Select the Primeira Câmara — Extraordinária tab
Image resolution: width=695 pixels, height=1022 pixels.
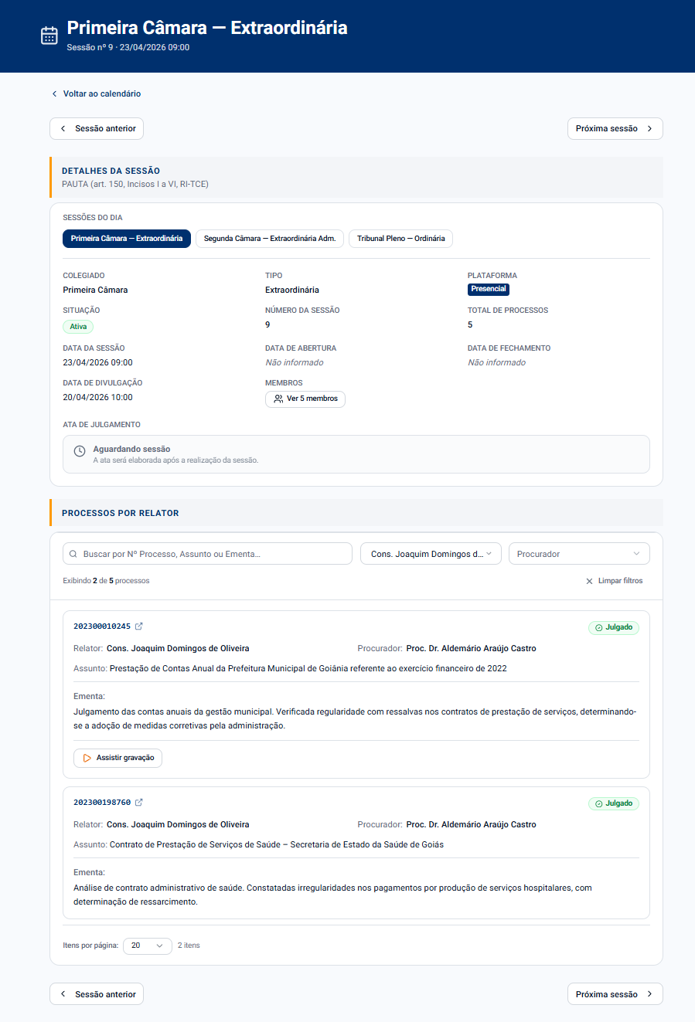pyautogui.click(x=127, y=239)
